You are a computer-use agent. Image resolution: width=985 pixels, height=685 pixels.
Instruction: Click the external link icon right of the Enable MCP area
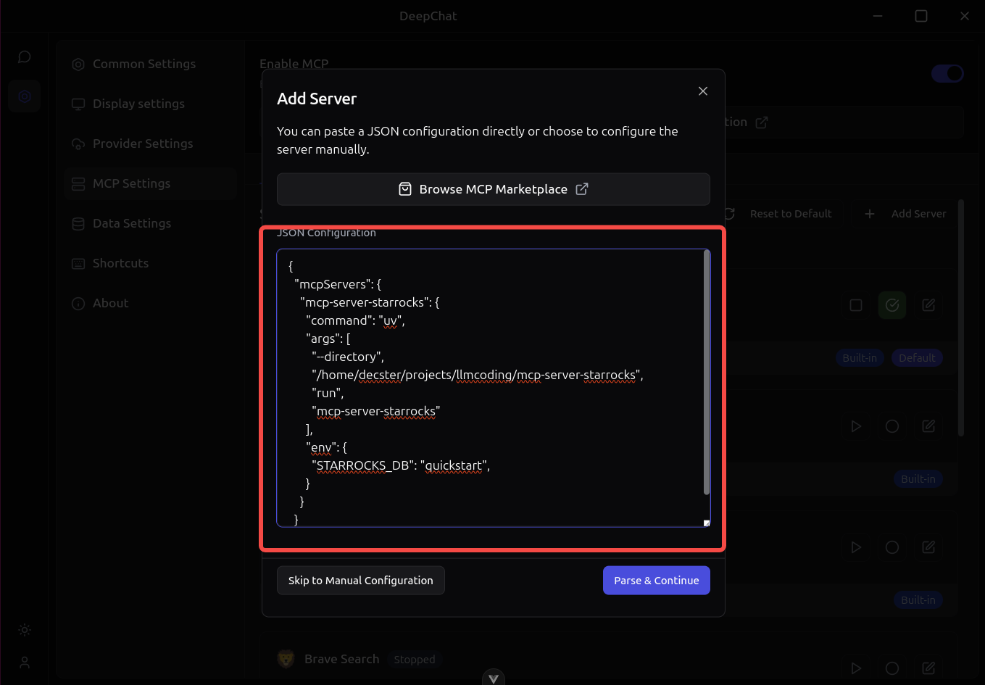pyautogui.click(x=761, y=123)
